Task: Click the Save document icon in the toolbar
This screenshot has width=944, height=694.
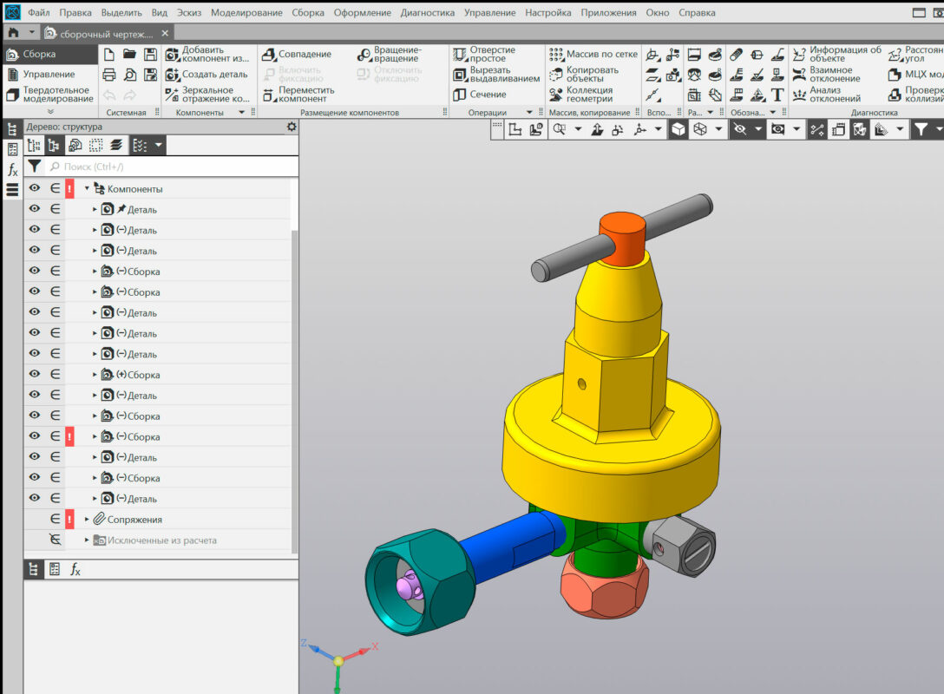Action: click(151, 54)
